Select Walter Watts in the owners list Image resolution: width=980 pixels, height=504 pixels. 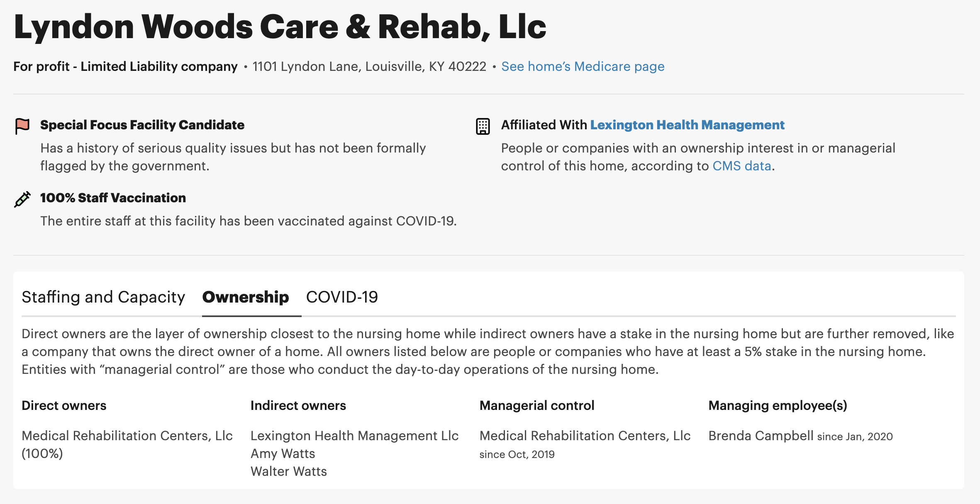click(x=288, y=471)
